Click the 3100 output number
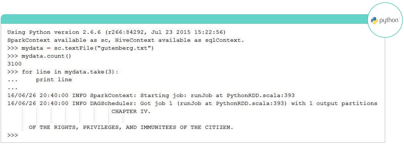Image resolution: width=404 pixels, height=147 pixels. pos(15,64)
